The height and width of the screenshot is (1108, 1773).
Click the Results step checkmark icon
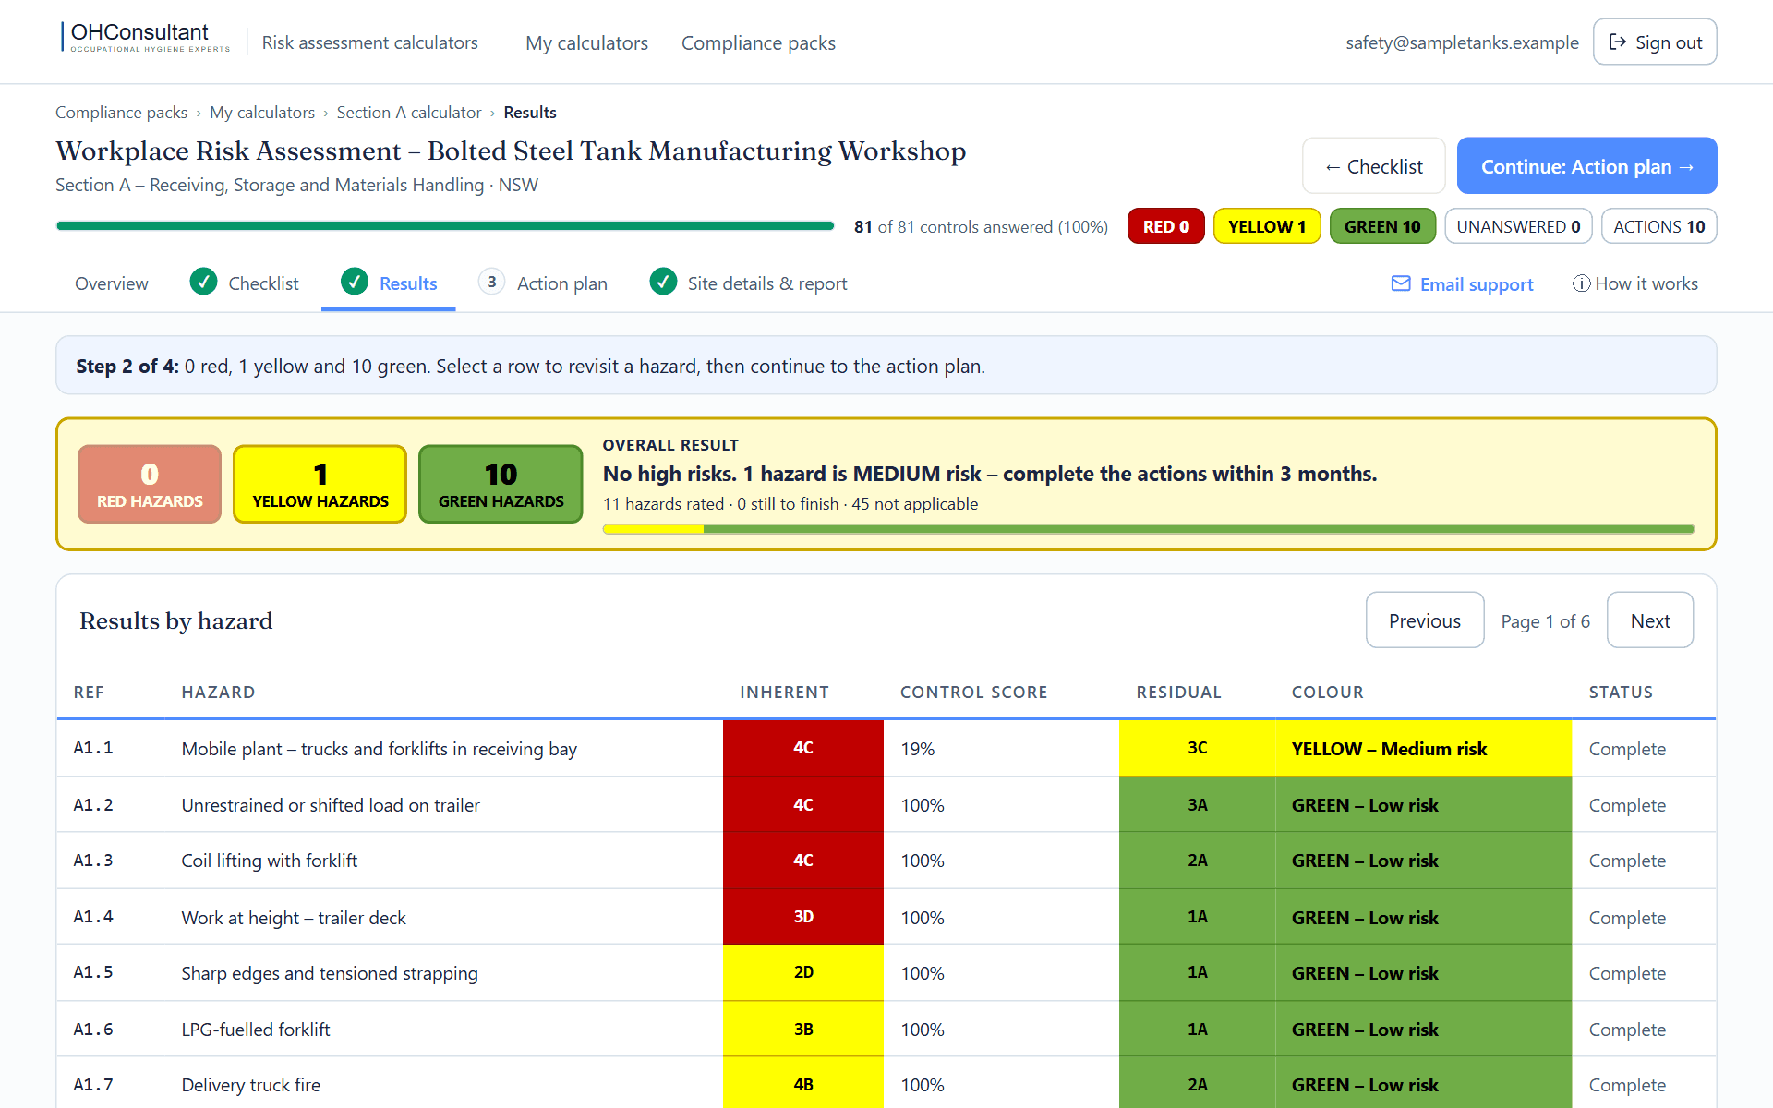click(x=355, y=282)
